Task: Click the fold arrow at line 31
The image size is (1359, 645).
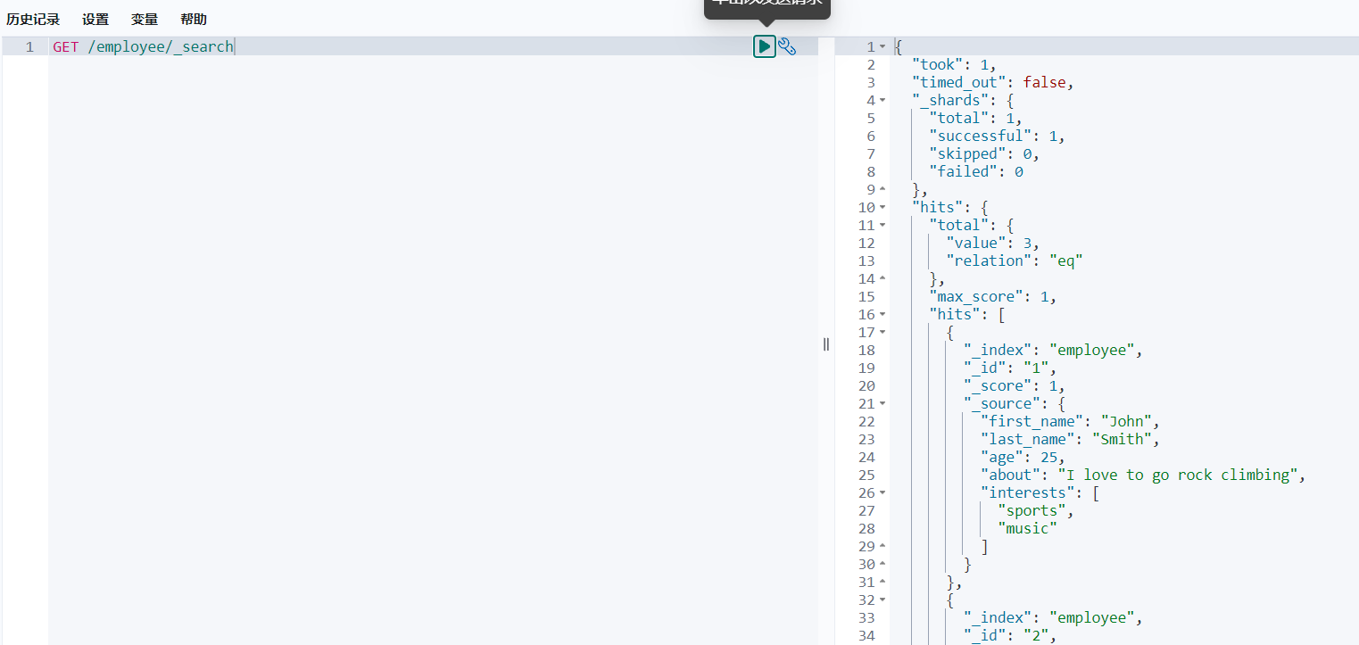Action: (883, 582)
